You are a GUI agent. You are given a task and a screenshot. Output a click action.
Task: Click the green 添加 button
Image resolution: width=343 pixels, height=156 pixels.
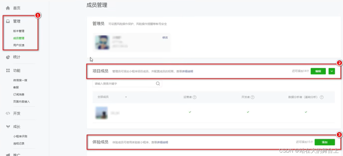(x=325, y=142)
